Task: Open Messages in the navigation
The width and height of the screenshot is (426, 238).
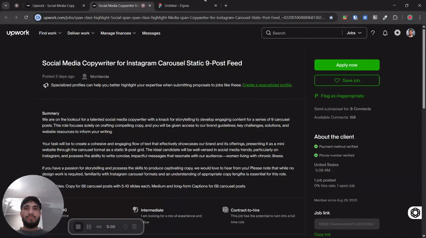Action: [x=151, y=33]
